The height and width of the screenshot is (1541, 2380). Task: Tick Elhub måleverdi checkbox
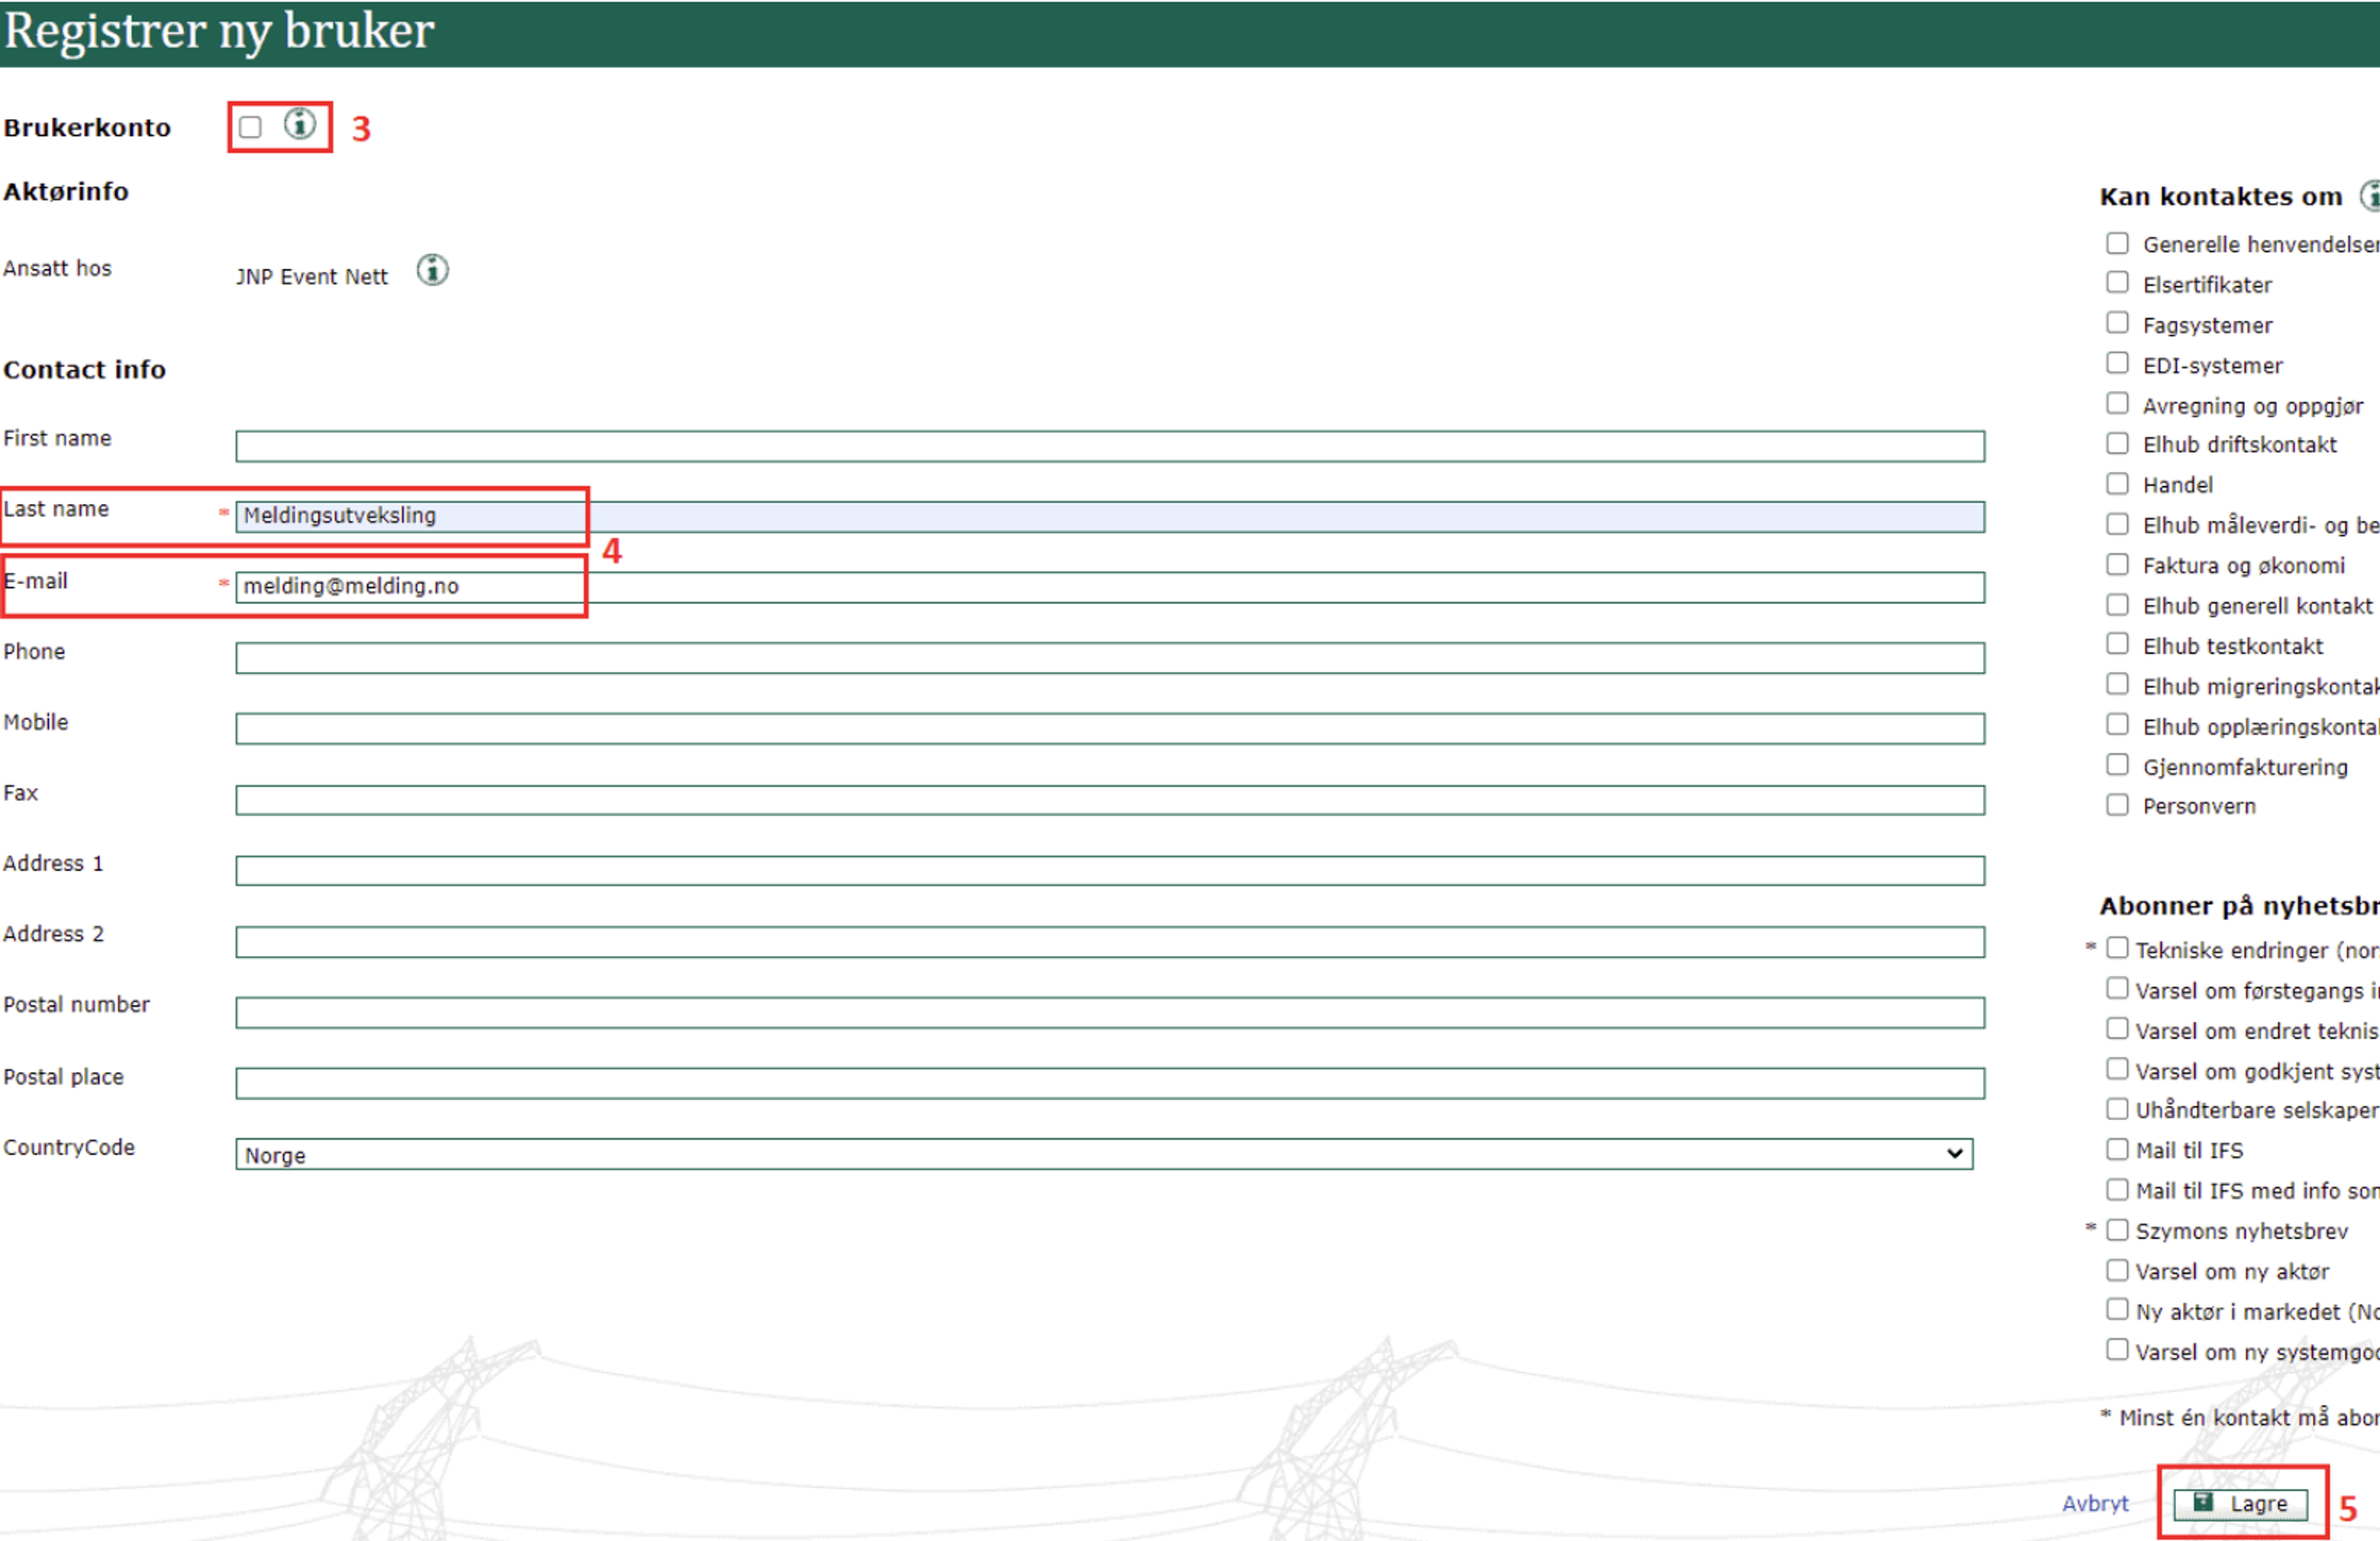[2117, 524]
